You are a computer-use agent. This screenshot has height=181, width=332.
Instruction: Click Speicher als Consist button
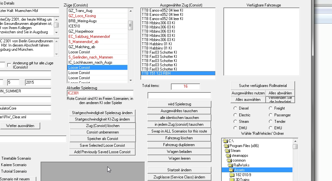pyautogui.click(x=103, y=139)
